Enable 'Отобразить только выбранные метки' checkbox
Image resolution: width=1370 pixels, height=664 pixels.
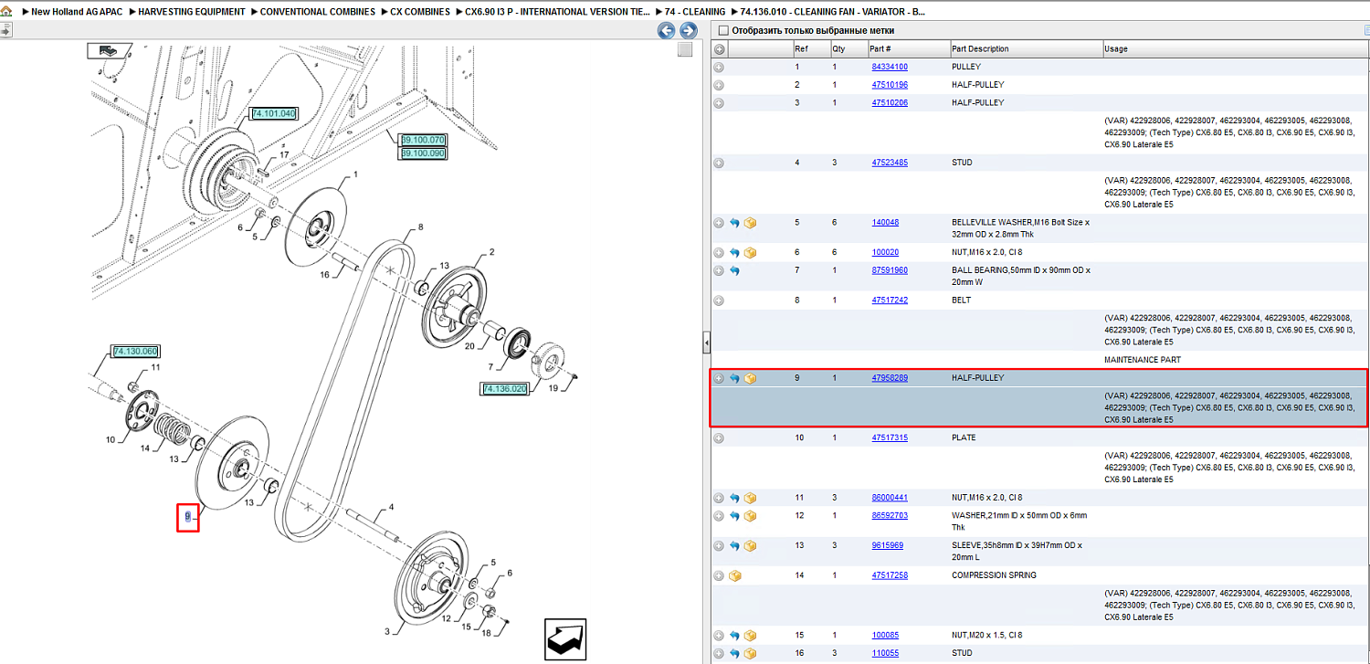click(x=723, y=31)
